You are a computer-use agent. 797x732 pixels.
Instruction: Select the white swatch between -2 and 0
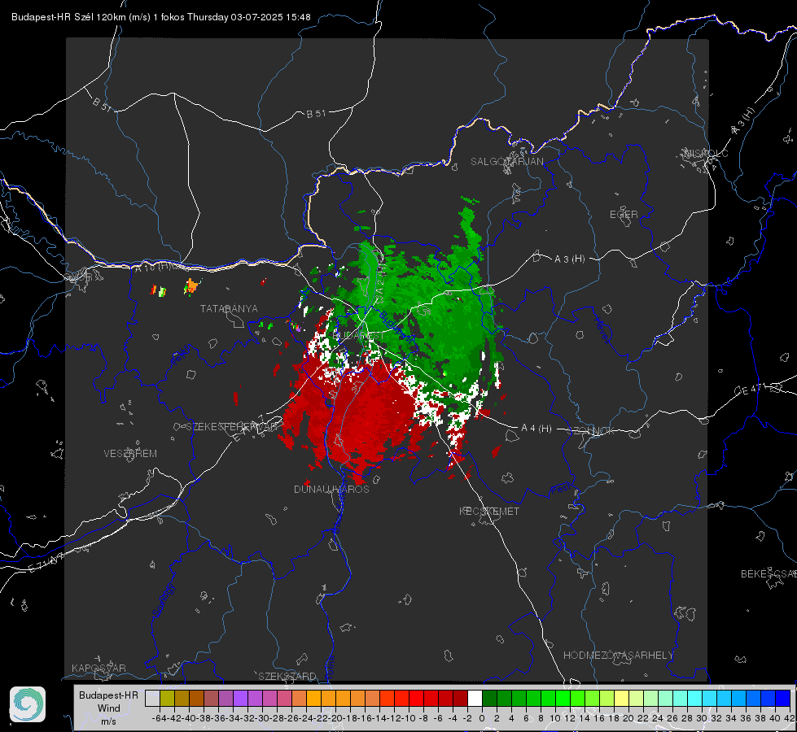coord(475,699)
